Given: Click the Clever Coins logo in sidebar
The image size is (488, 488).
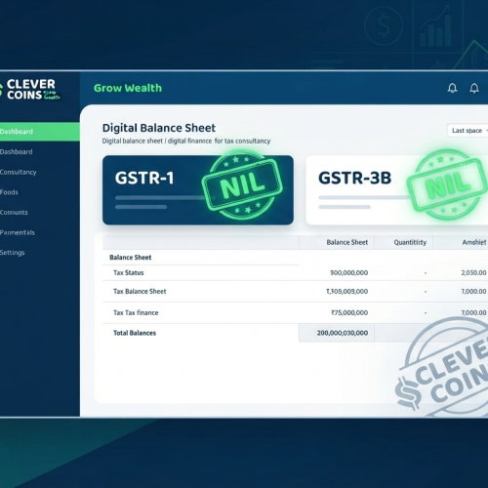Looking at the screenshot, I should pos(30,90).
